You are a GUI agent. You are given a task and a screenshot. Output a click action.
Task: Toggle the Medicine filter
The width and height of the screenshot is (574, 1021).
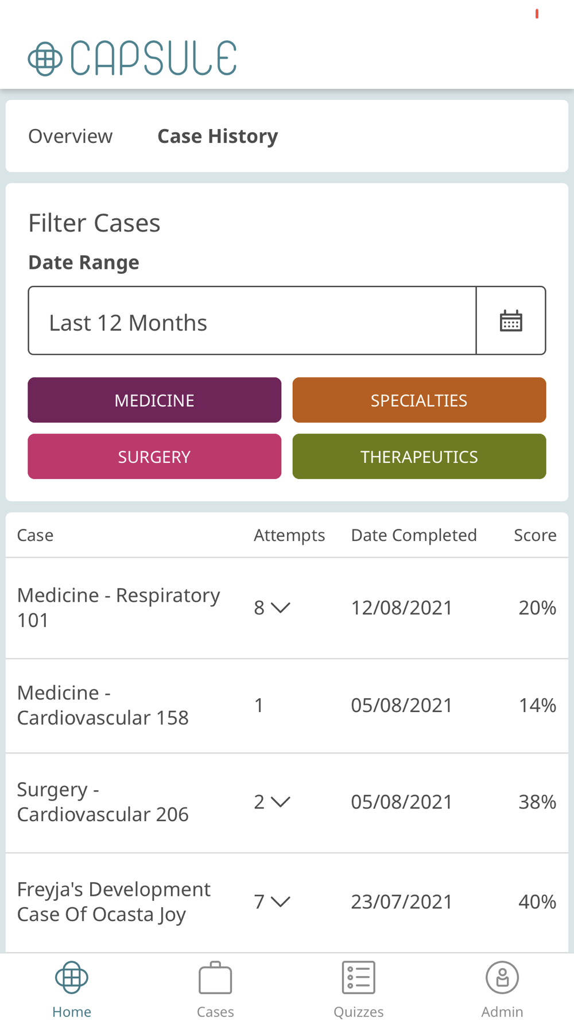(154, 400)
